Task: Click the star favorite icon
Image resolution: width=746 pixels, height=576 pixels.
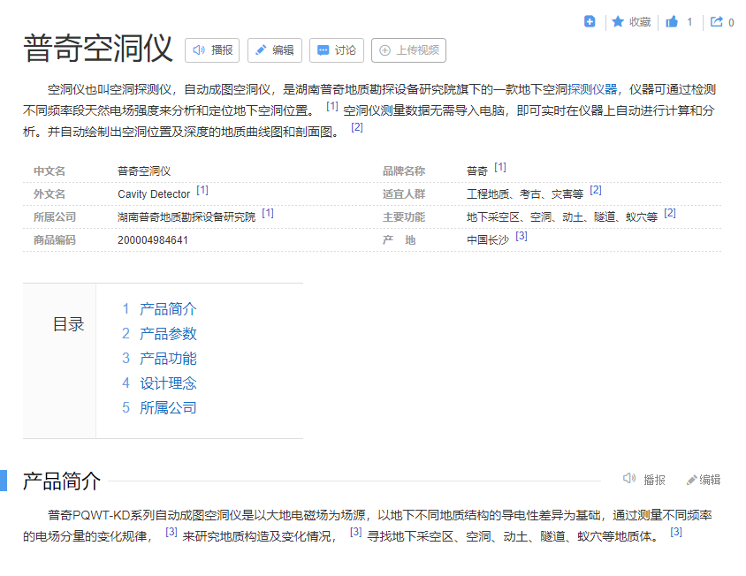Action: pos(618,21)
